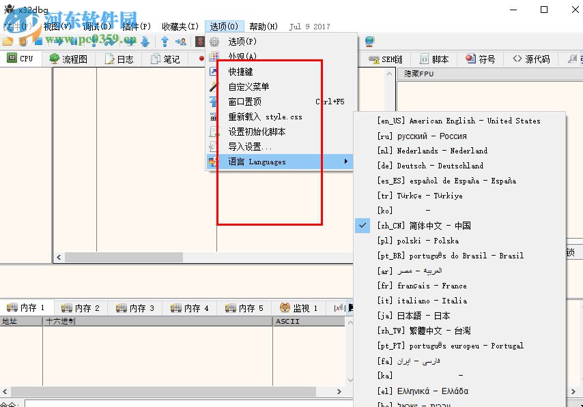Click the memory icon on 内存 3 tab
The image size is (583, 407).
pos(122,308)
